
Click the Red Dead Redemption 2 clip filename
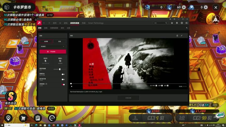(86, 92)
